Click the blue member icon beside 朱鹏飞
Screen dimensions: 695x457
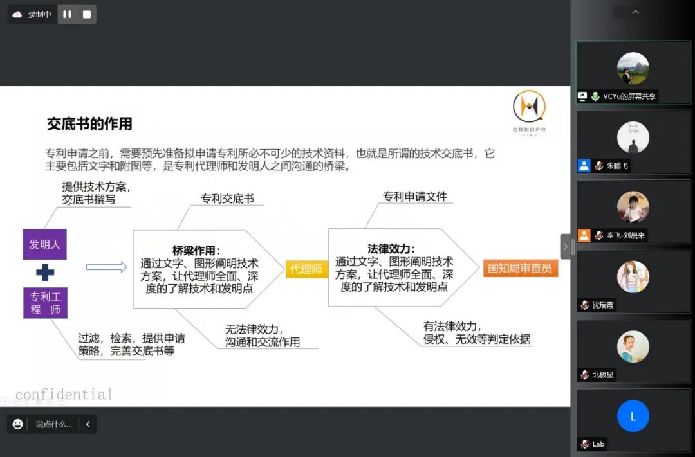[584, 166]
